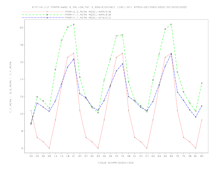Click the vertical y-axis label F.F_MEAN | O.O_MEAN
The width and height of the screenshot is (220, 170).
click(11, 87)
